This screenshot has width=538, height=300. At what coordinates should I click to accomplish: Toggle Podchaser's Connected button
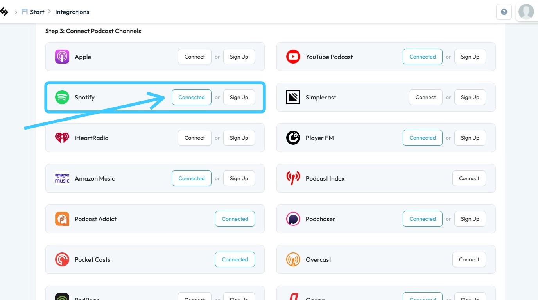(423, 219)
